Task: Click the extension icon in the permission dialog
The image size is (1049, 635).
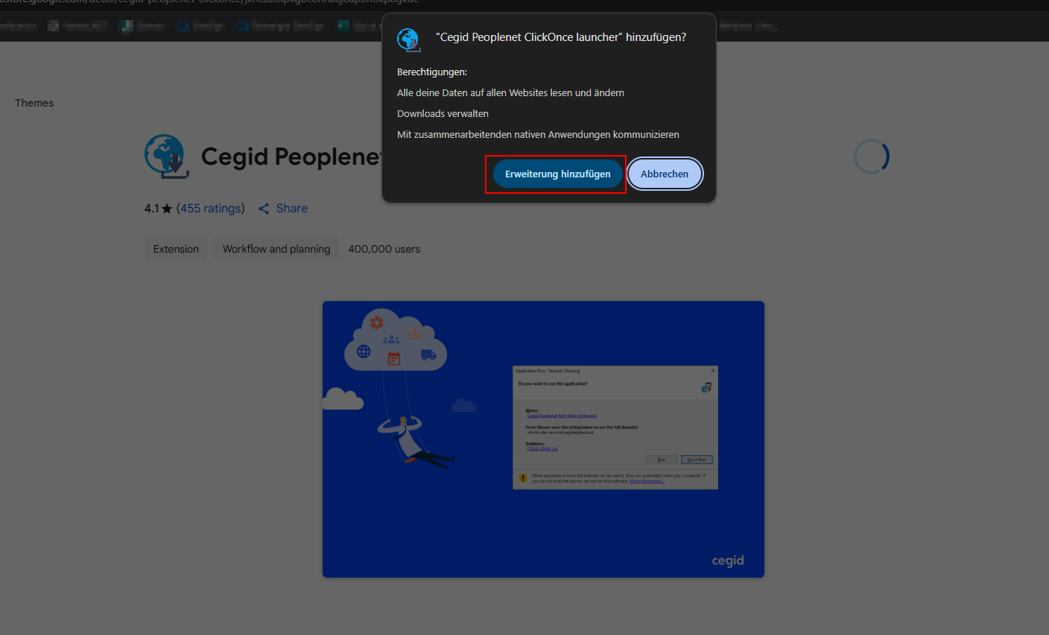Action: tap(408, 40)
